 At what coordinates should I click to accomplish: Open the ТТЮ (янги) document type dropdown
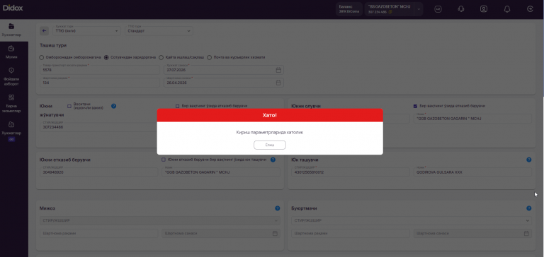point(86,30)
